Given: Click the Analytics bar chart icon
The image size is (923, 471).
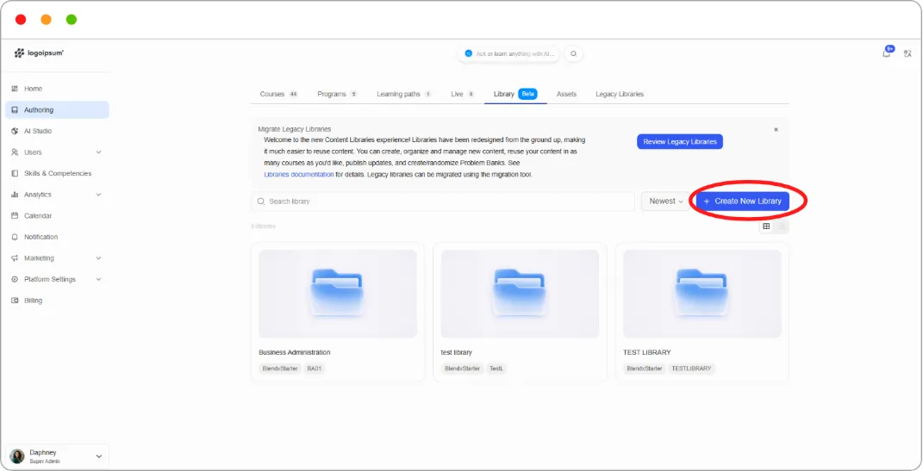Looking at the screenshot, I should [x=15, y=195].
